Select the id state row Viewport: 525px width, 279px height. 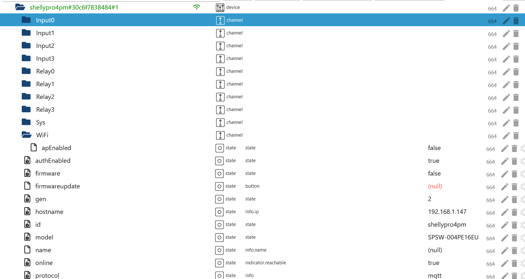(x=262, y=224)
